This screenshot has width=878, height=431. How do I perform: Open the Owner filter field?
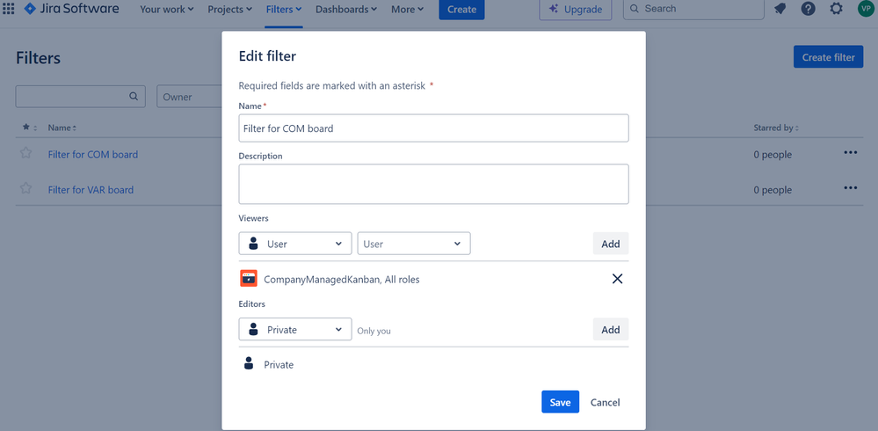189,97
